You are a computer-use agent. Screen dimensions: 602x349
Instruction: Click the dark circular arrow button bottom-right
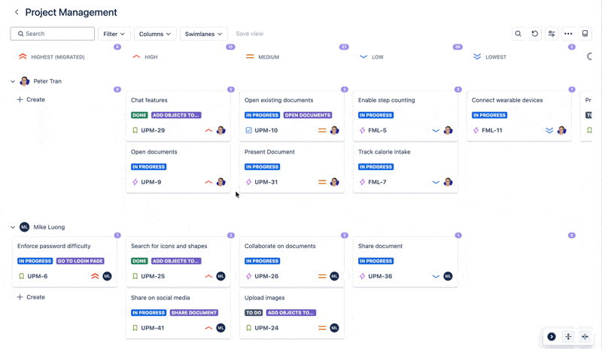click(x=552, y=337)
